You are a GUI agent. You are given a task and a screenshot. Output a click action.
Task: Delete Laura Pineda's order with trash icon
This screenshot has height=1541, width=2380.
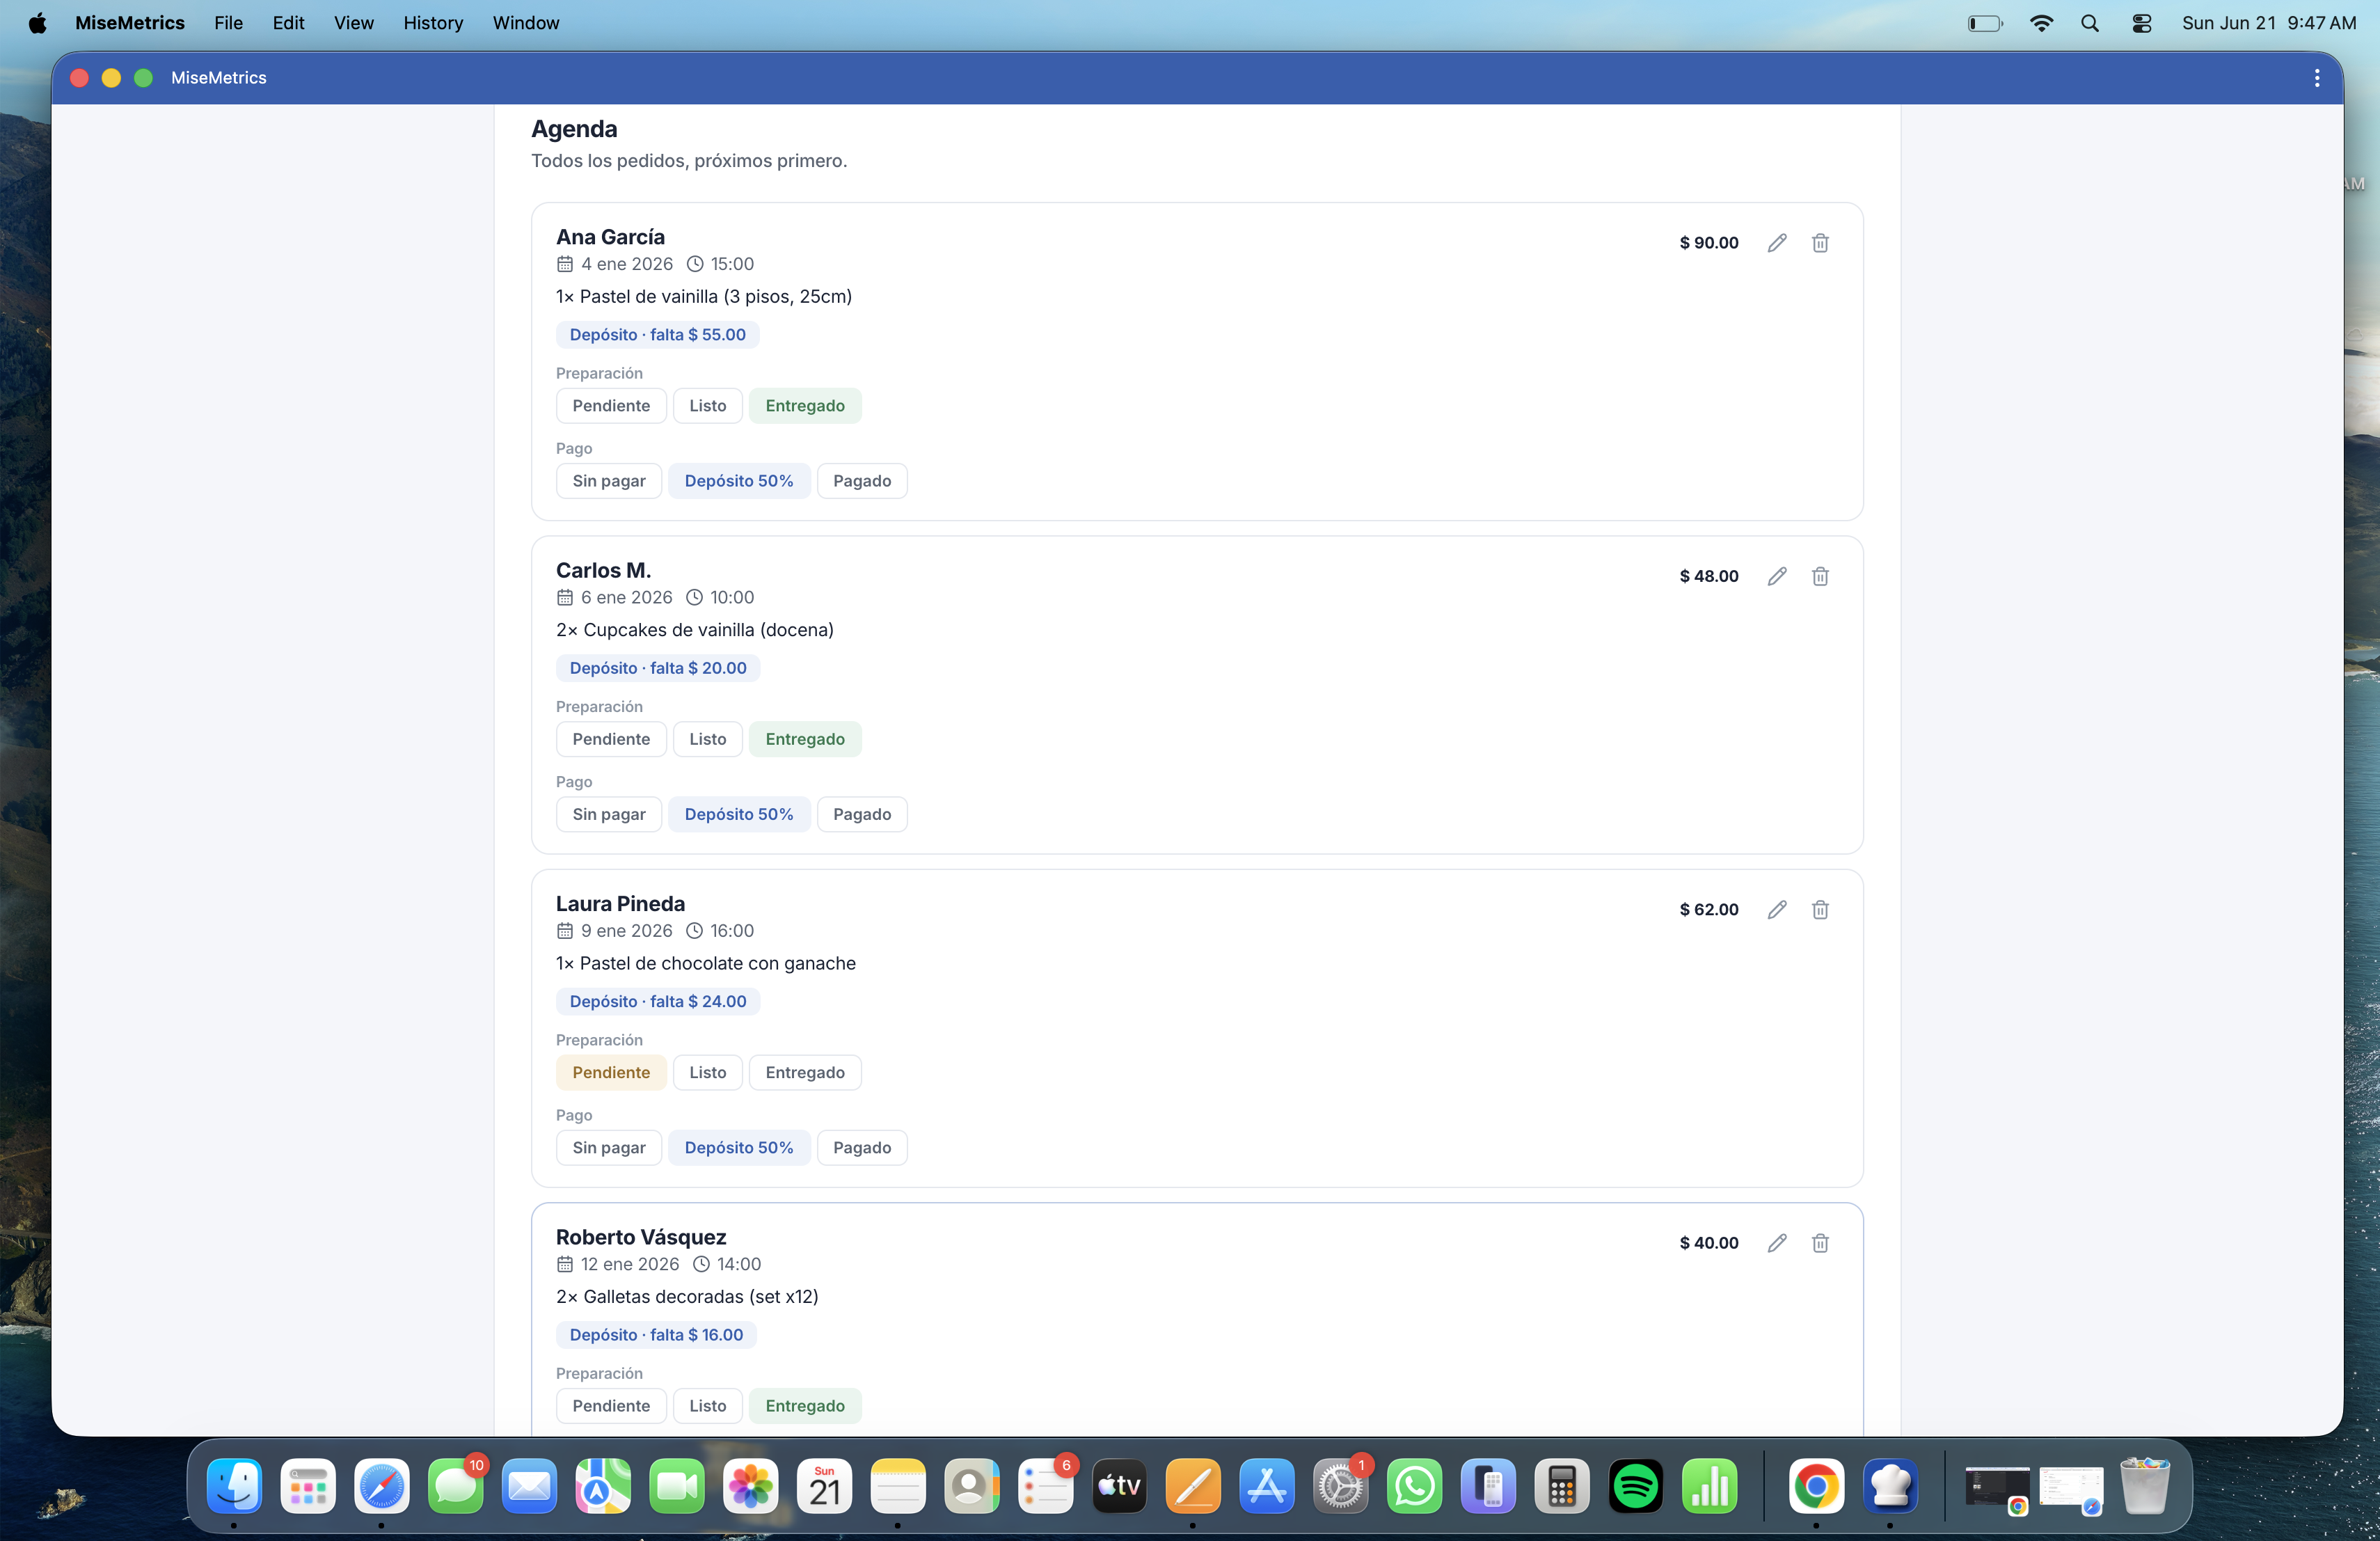(x=1820, y=909)
